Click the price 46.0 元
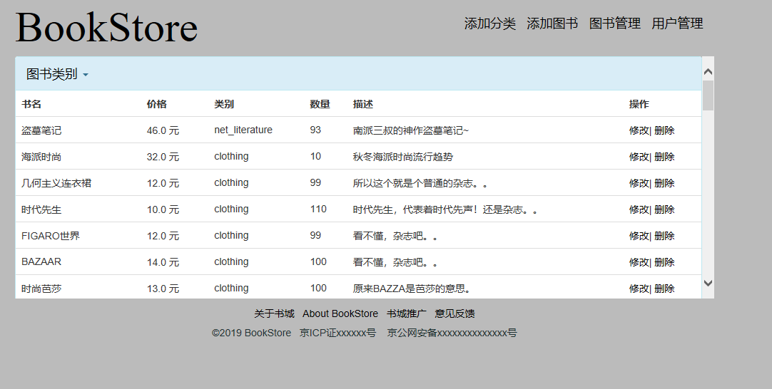The image size is (772, 389). click(x=163, y=130)
